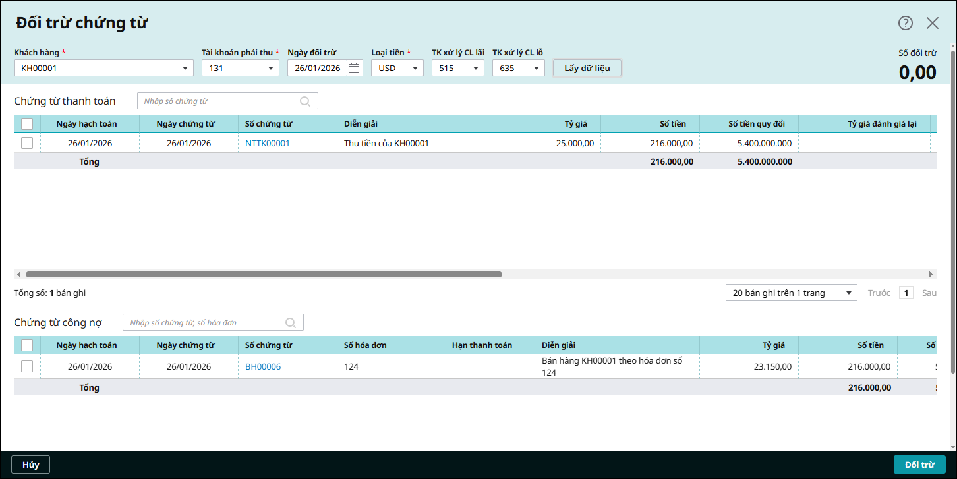This screenshot has width=957, height=479.
Task: Open the calendar picker for Ngày đối trừ
Action: point(354,68)
